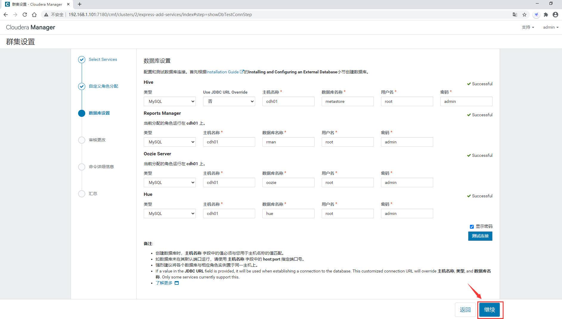Screen dimensions: 562x319
Task: Open a new browser tab
Action: coord(80,4)
